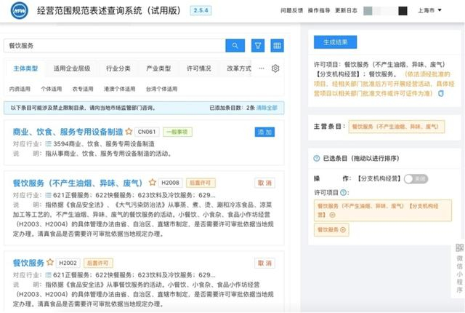Open the 更新日志 link
Image resolution: width=465 pixels, height=313 pixels.
click(346, 10)
